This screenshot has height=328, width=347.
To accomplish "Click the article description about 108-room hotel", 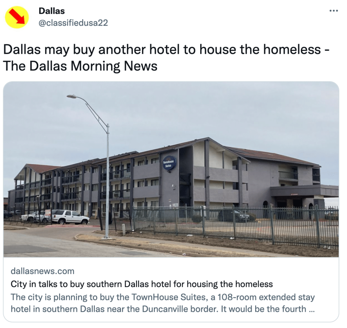I will pyautogui.click(x=163, y=303).
